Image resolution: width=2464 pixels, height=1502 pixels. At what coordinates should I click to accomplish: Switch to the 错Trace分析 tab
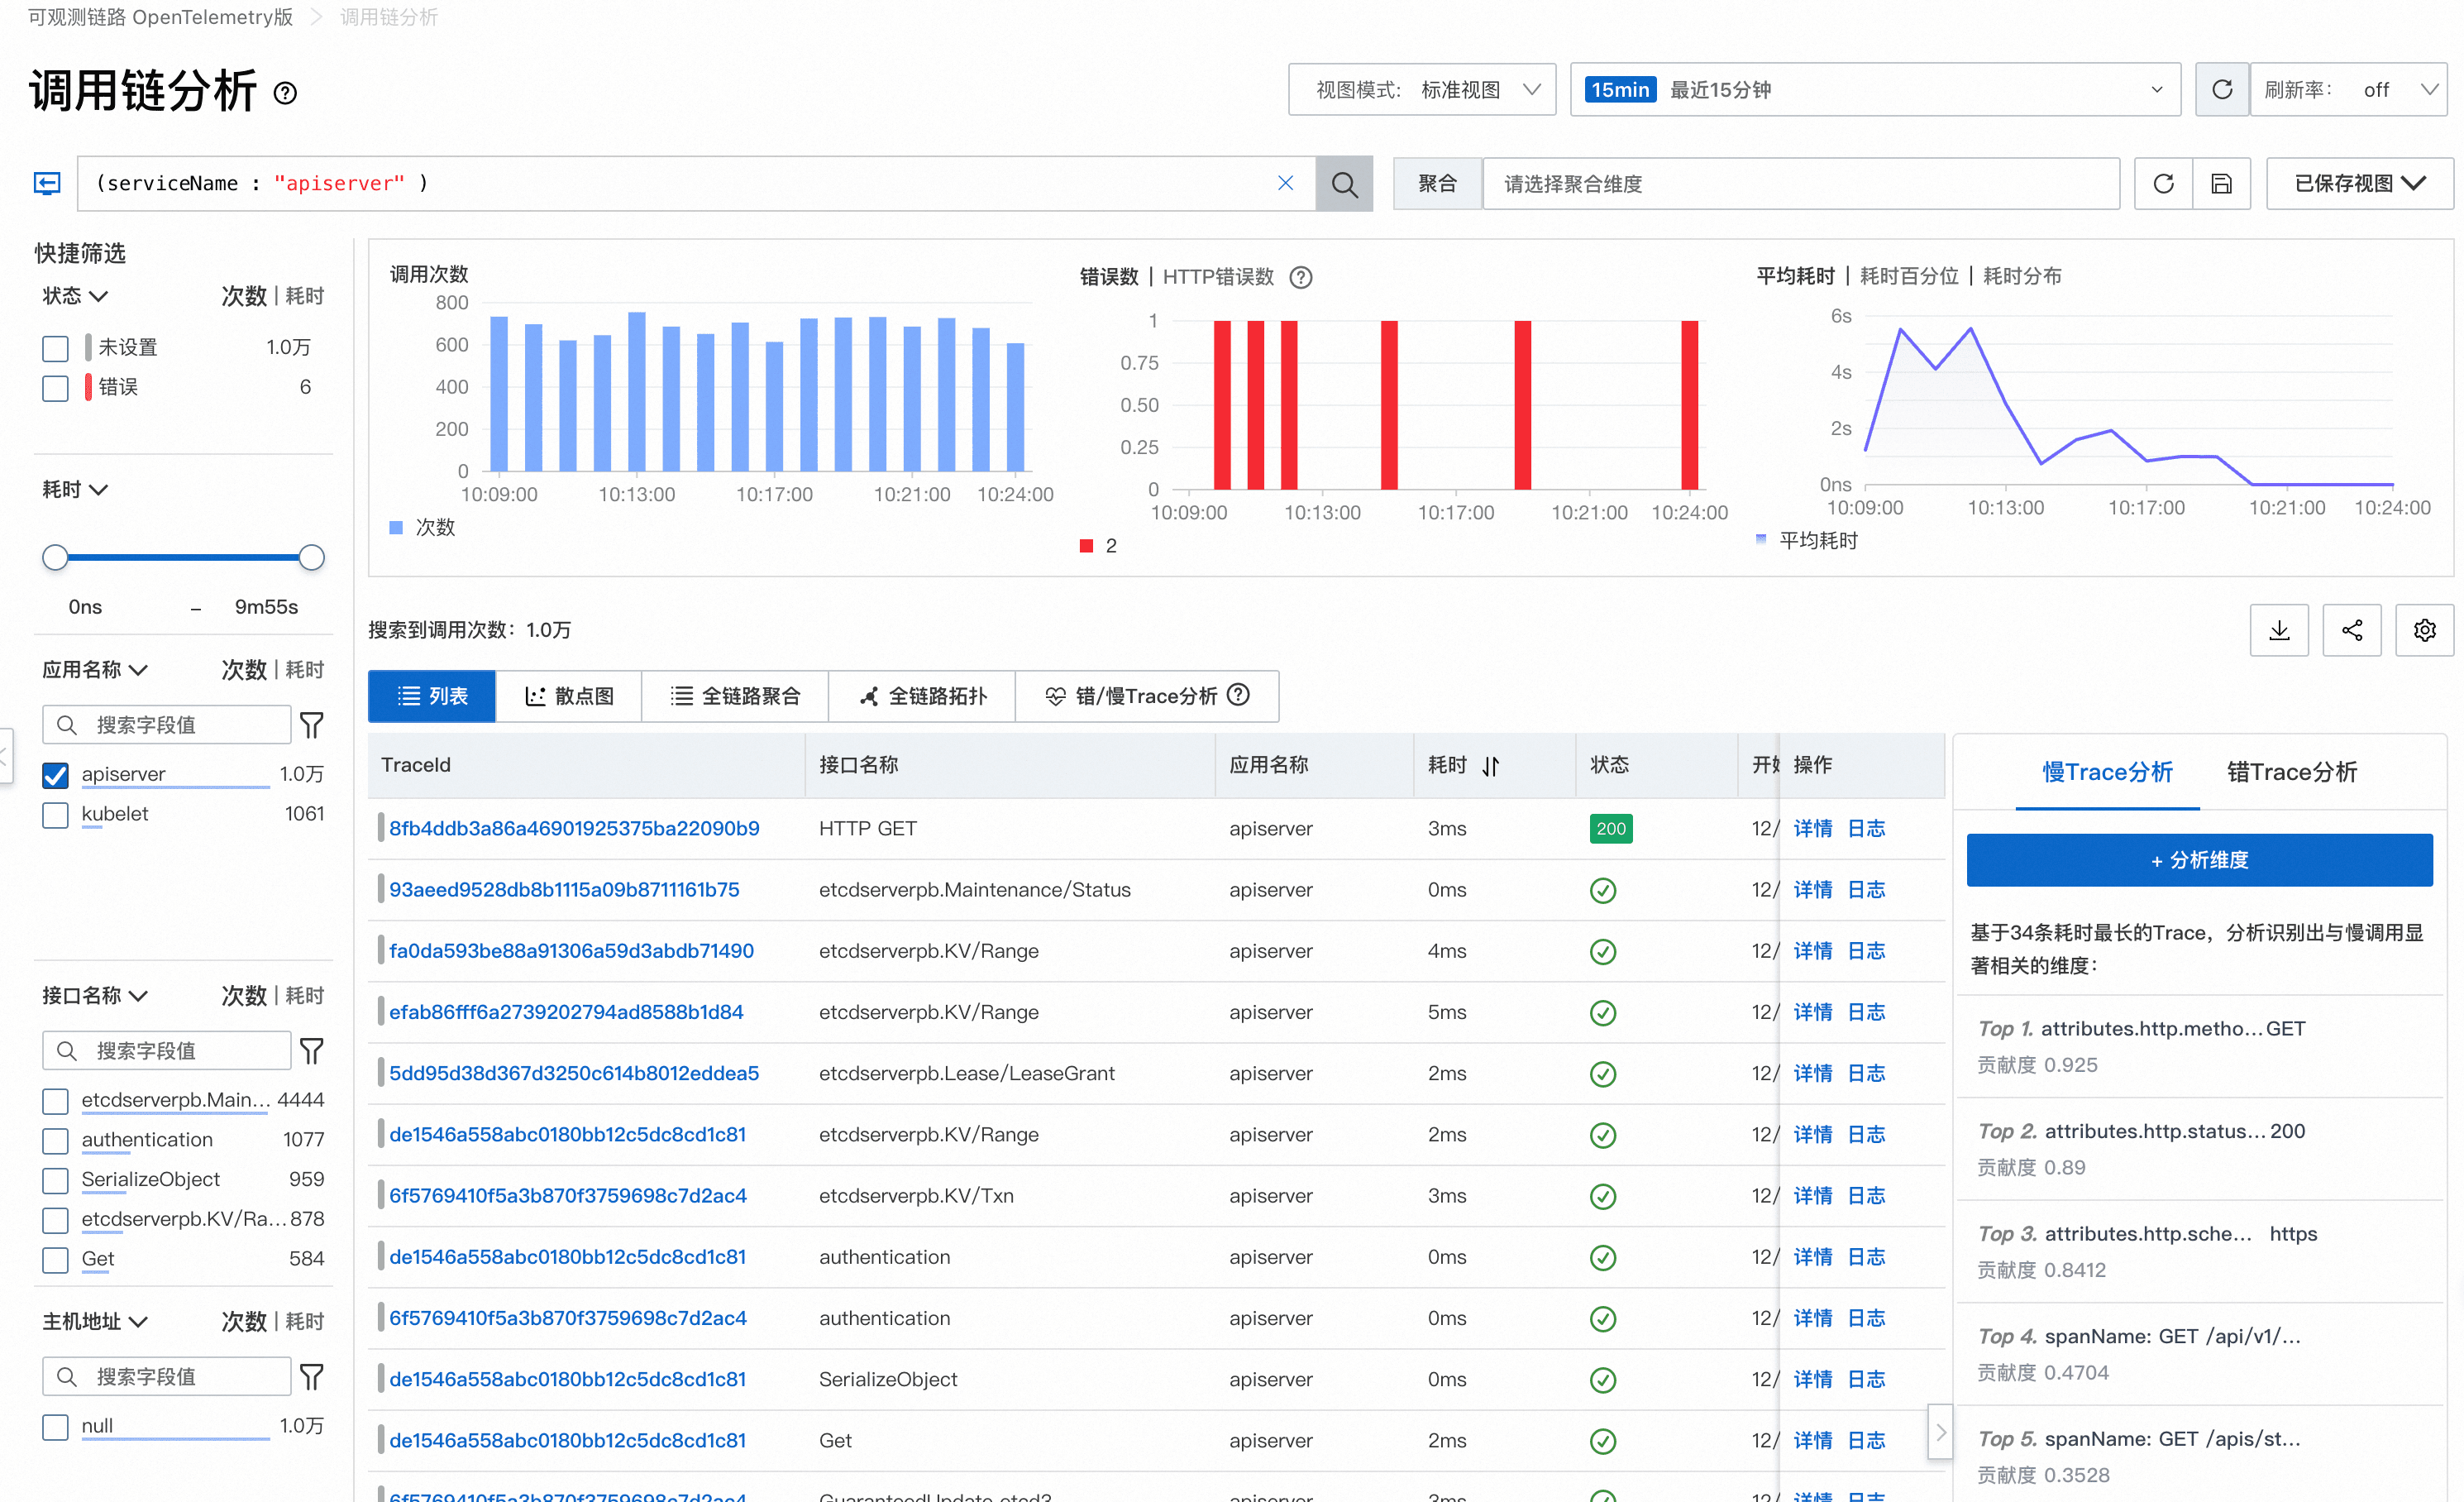click(x=2291, y=772)
